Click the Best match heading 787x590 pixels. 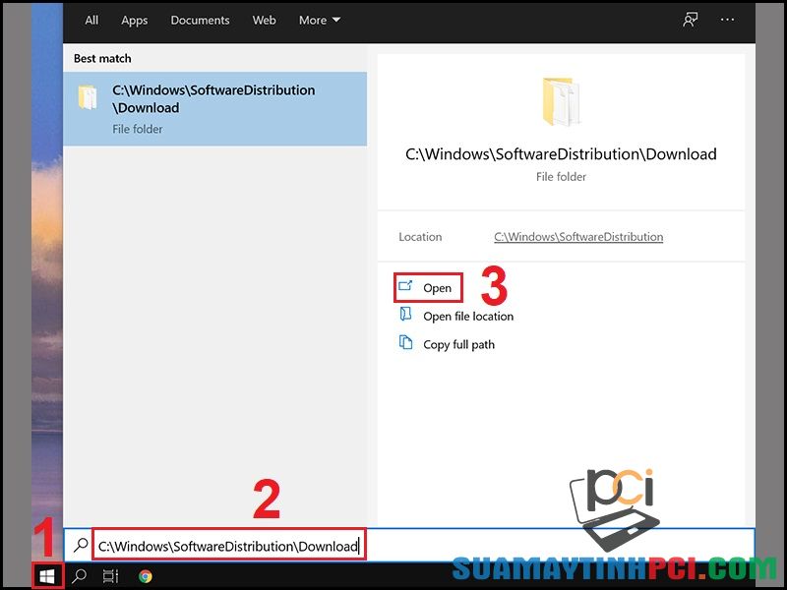pyautogui.click(x=102, y=59)
